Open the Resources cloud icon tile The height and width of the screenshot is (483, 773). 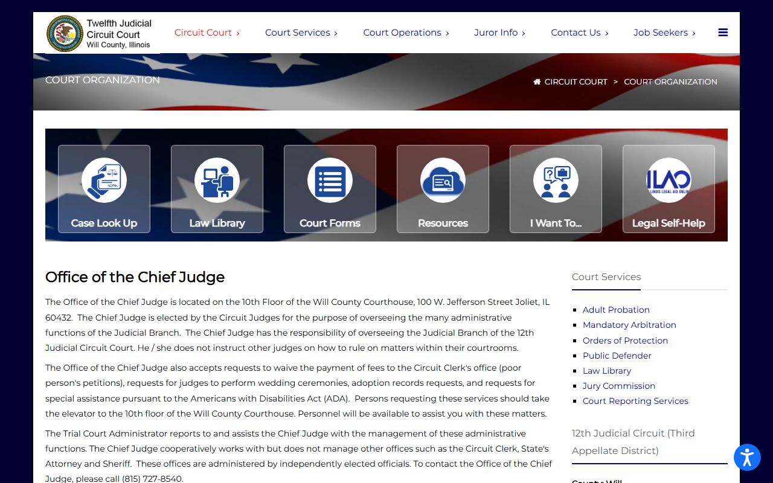click(x=443, y=189)
